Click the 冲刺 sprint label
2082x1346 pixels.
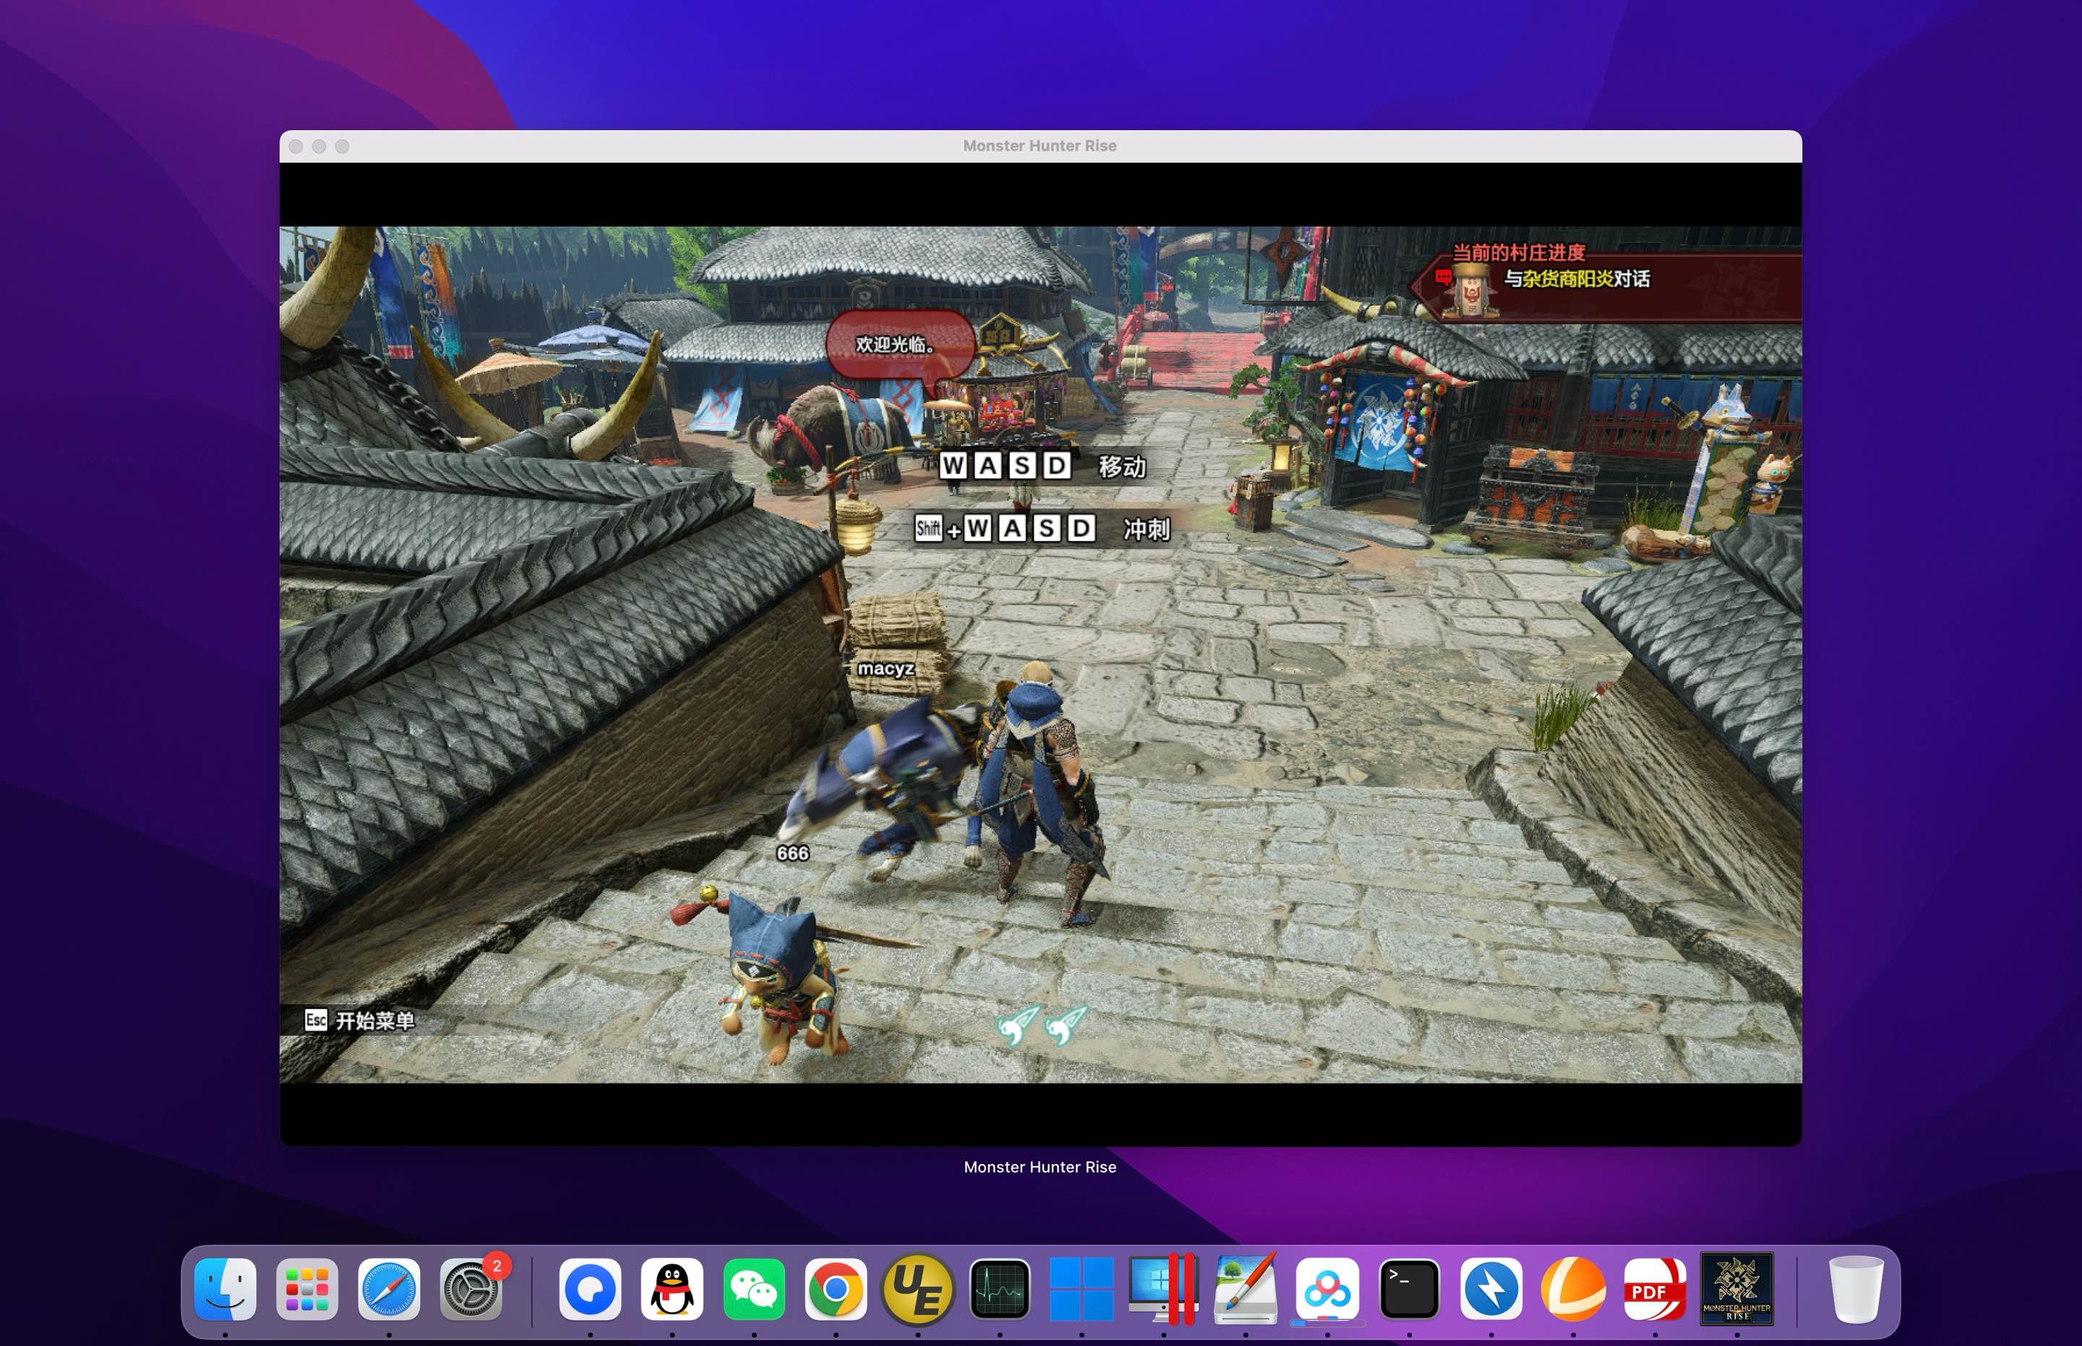click(x=1146, y=529)
